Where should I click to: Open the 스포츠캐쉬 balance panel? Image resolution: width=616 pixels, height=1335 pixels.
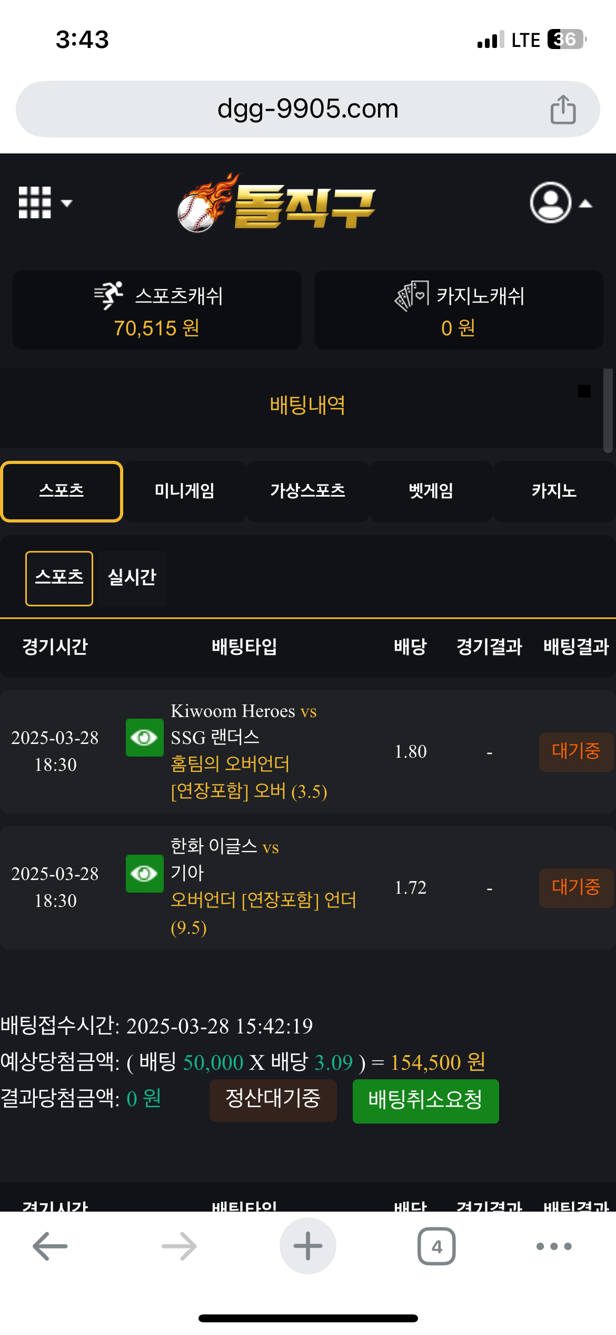pos(157,310)
